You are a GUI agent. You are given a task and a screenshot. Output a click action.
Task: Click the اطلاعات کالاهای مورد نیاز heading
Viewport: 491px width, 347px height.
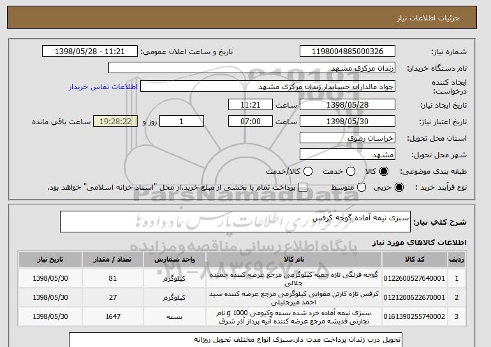coord(420,243)
